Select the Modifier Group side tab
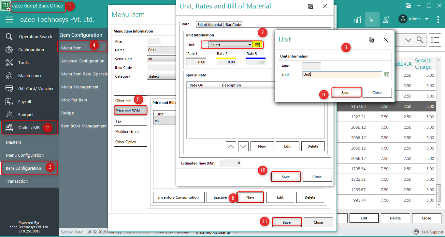This screenshot has height=237, width=445. pos(130,131)
